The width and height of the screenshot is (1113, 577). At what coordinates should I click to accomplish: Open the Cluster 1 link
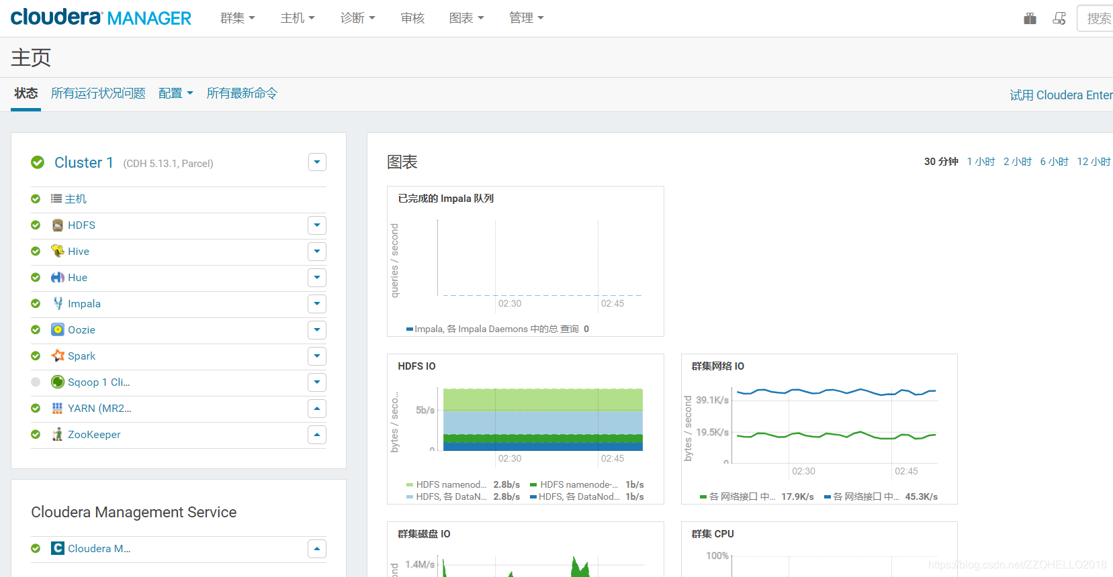pyautogui.click(x=84, y=162)
